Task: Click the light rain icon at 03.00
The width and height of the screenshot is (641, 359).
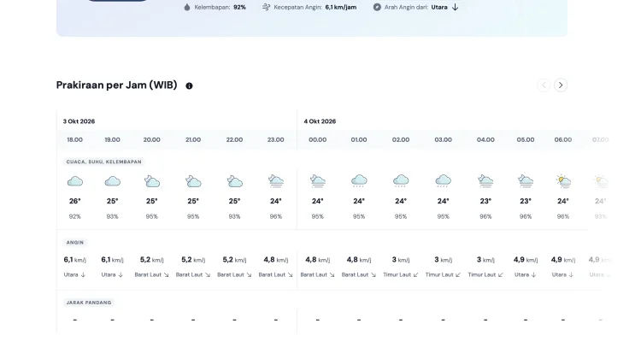Action: (x=443, y=180)
